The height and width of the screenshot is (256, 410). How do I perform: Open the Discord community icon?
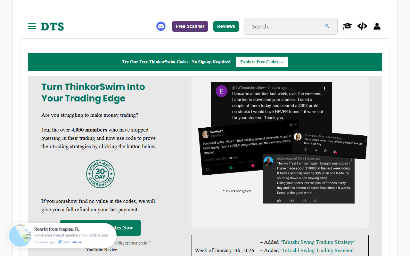(161, 26)
